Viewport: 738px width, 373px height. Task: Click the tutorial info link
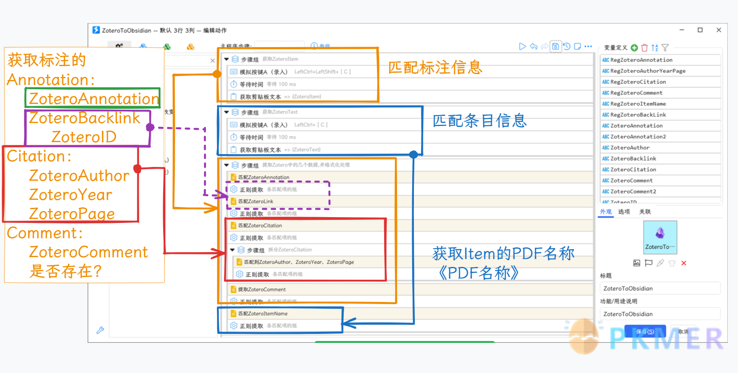pos(321,46)
